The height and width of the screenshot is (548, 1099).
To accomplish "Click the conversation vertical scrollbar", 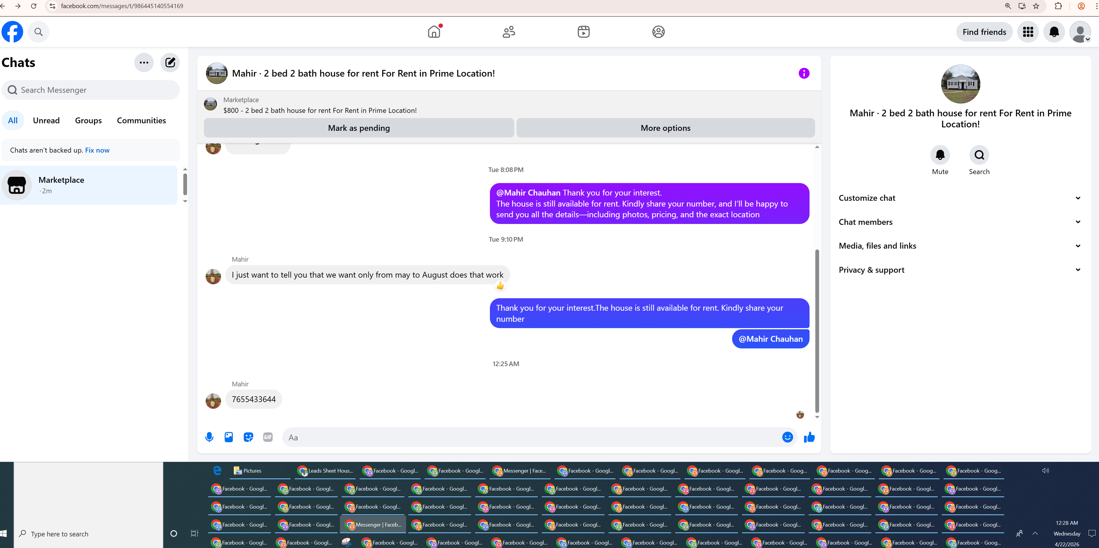I will 817,331.
